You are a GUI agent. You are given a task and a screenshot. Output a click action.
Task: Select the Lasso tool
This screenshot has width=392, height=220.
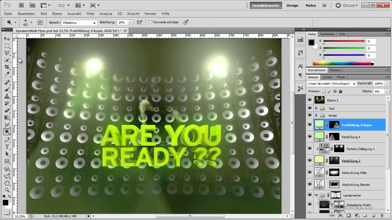[x=7, y=53]
